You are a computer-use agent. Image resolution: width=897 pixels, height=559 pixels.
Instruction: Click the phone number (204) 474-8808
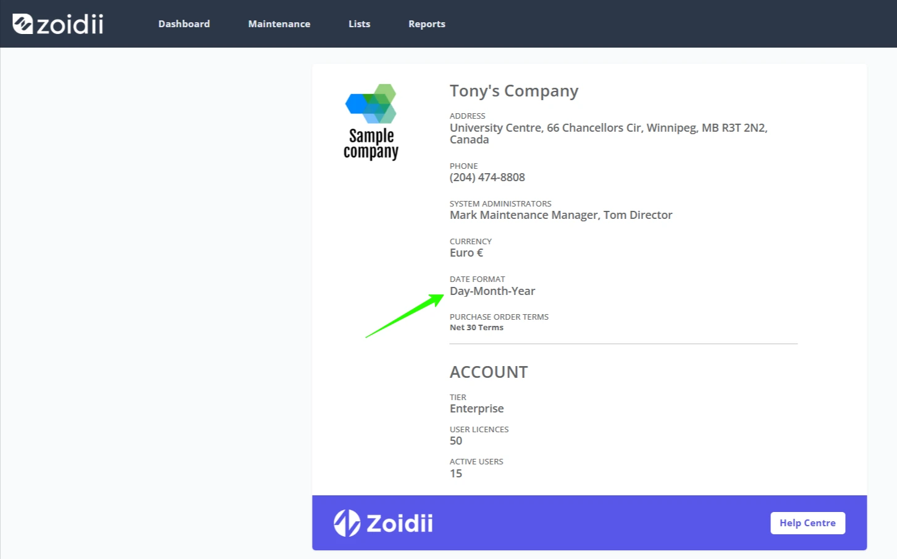click(487, 177)
